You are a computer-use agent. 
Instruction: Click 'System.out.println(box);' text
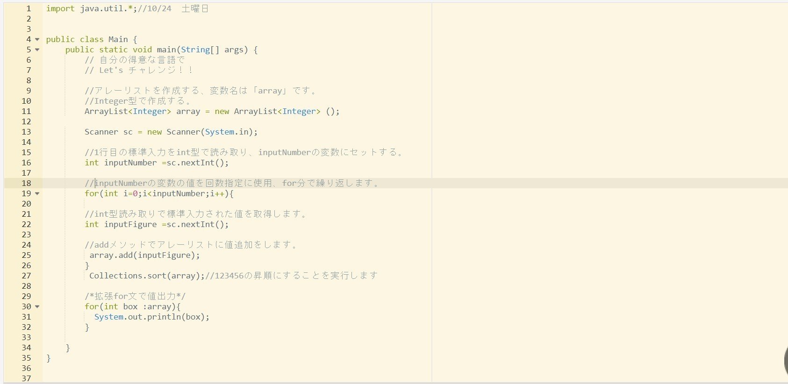pyautogui.click(x=152, y=317)
